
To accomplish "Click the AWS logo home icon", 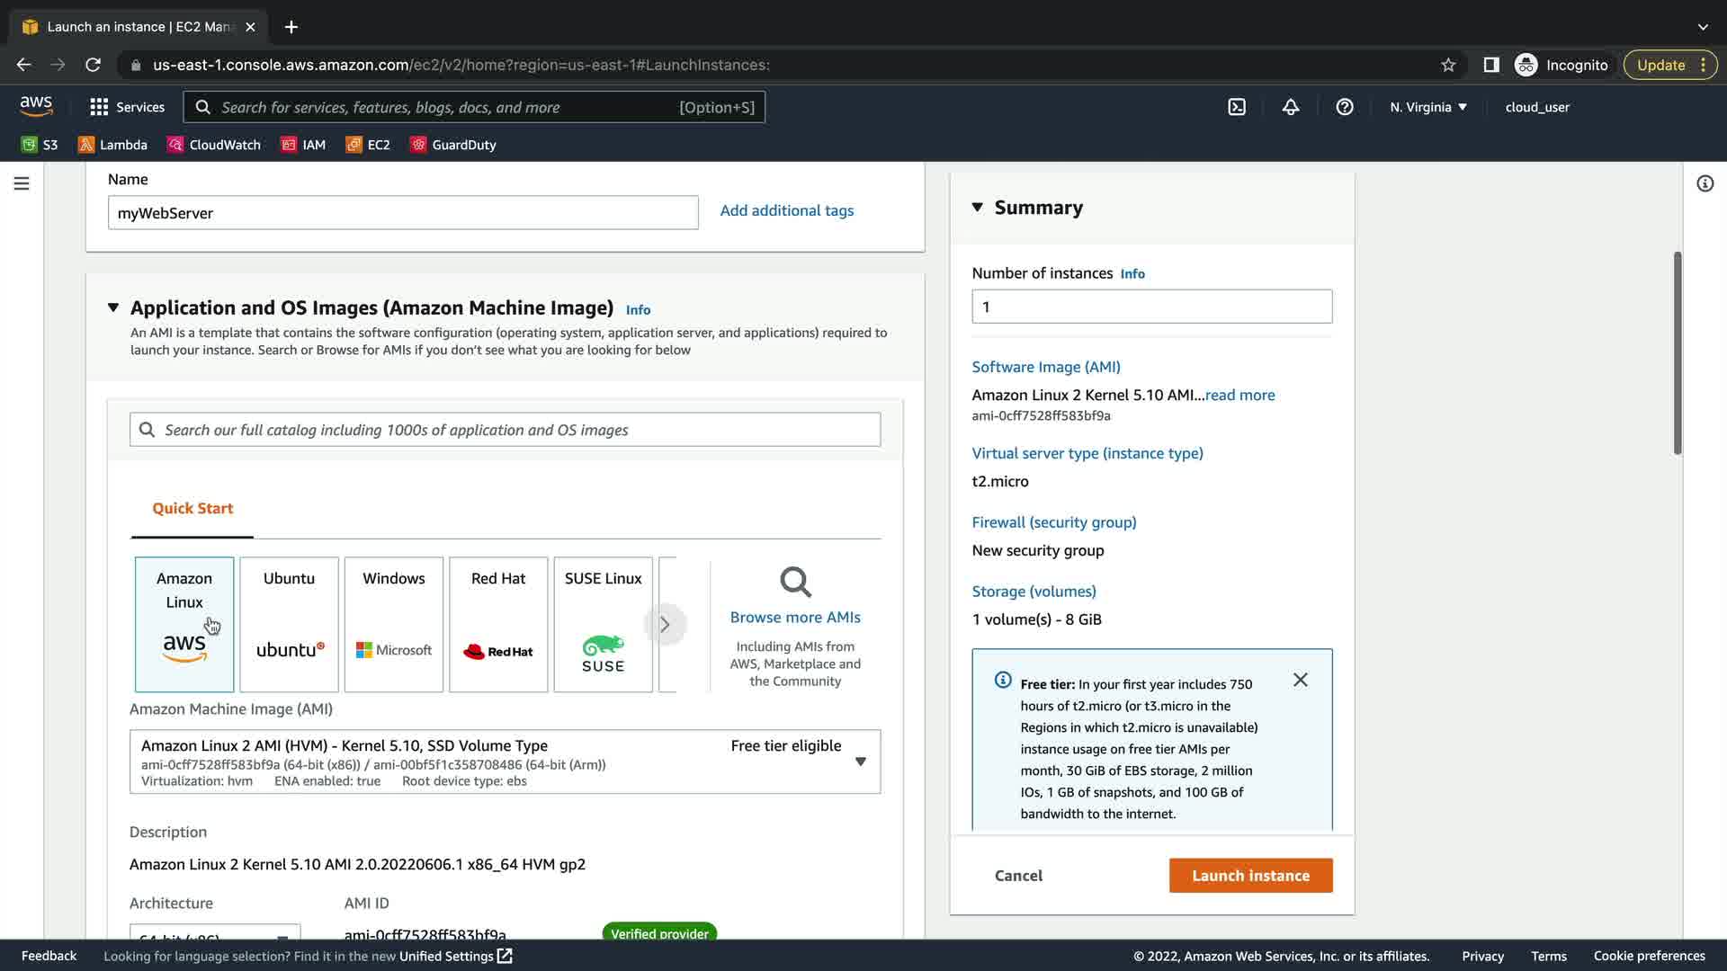I will pos(36,106).
